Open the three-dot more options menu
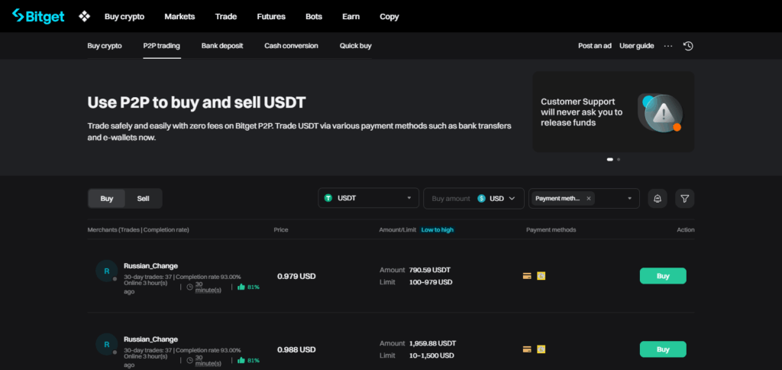This screenshot has width=782, height=370. (668, 46)
